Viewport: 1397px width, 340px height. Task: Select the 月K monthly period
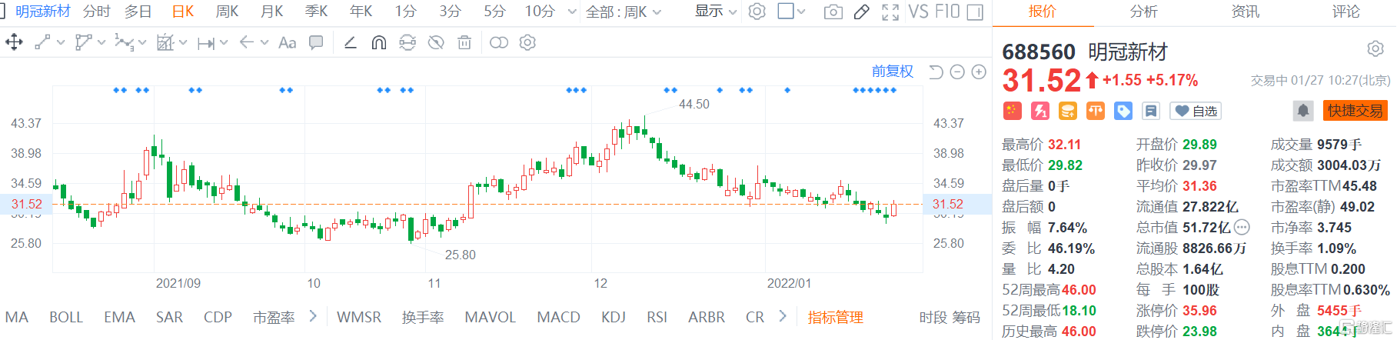[x=271, y=12]
